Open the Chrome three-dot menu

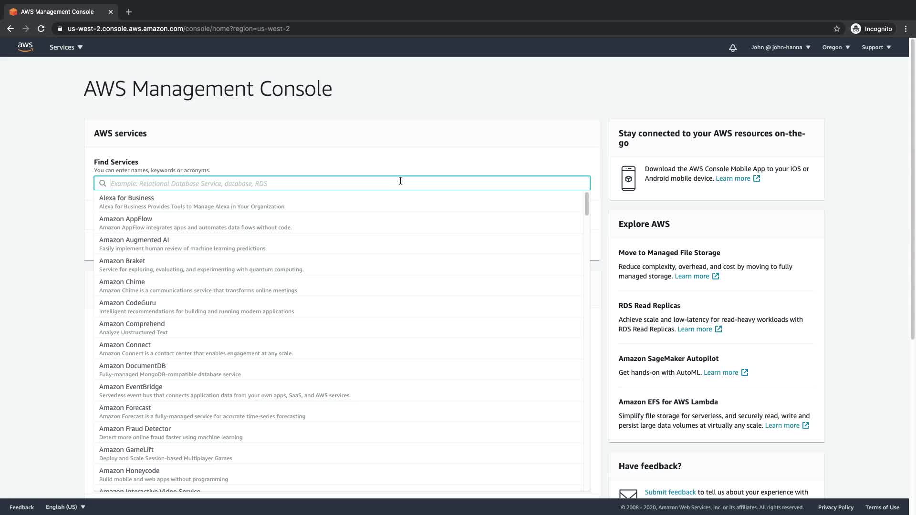pos(906,29)
